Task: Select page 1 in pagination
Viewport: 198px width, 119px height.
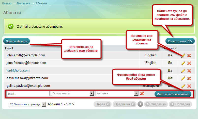Action: click(140, 104)
